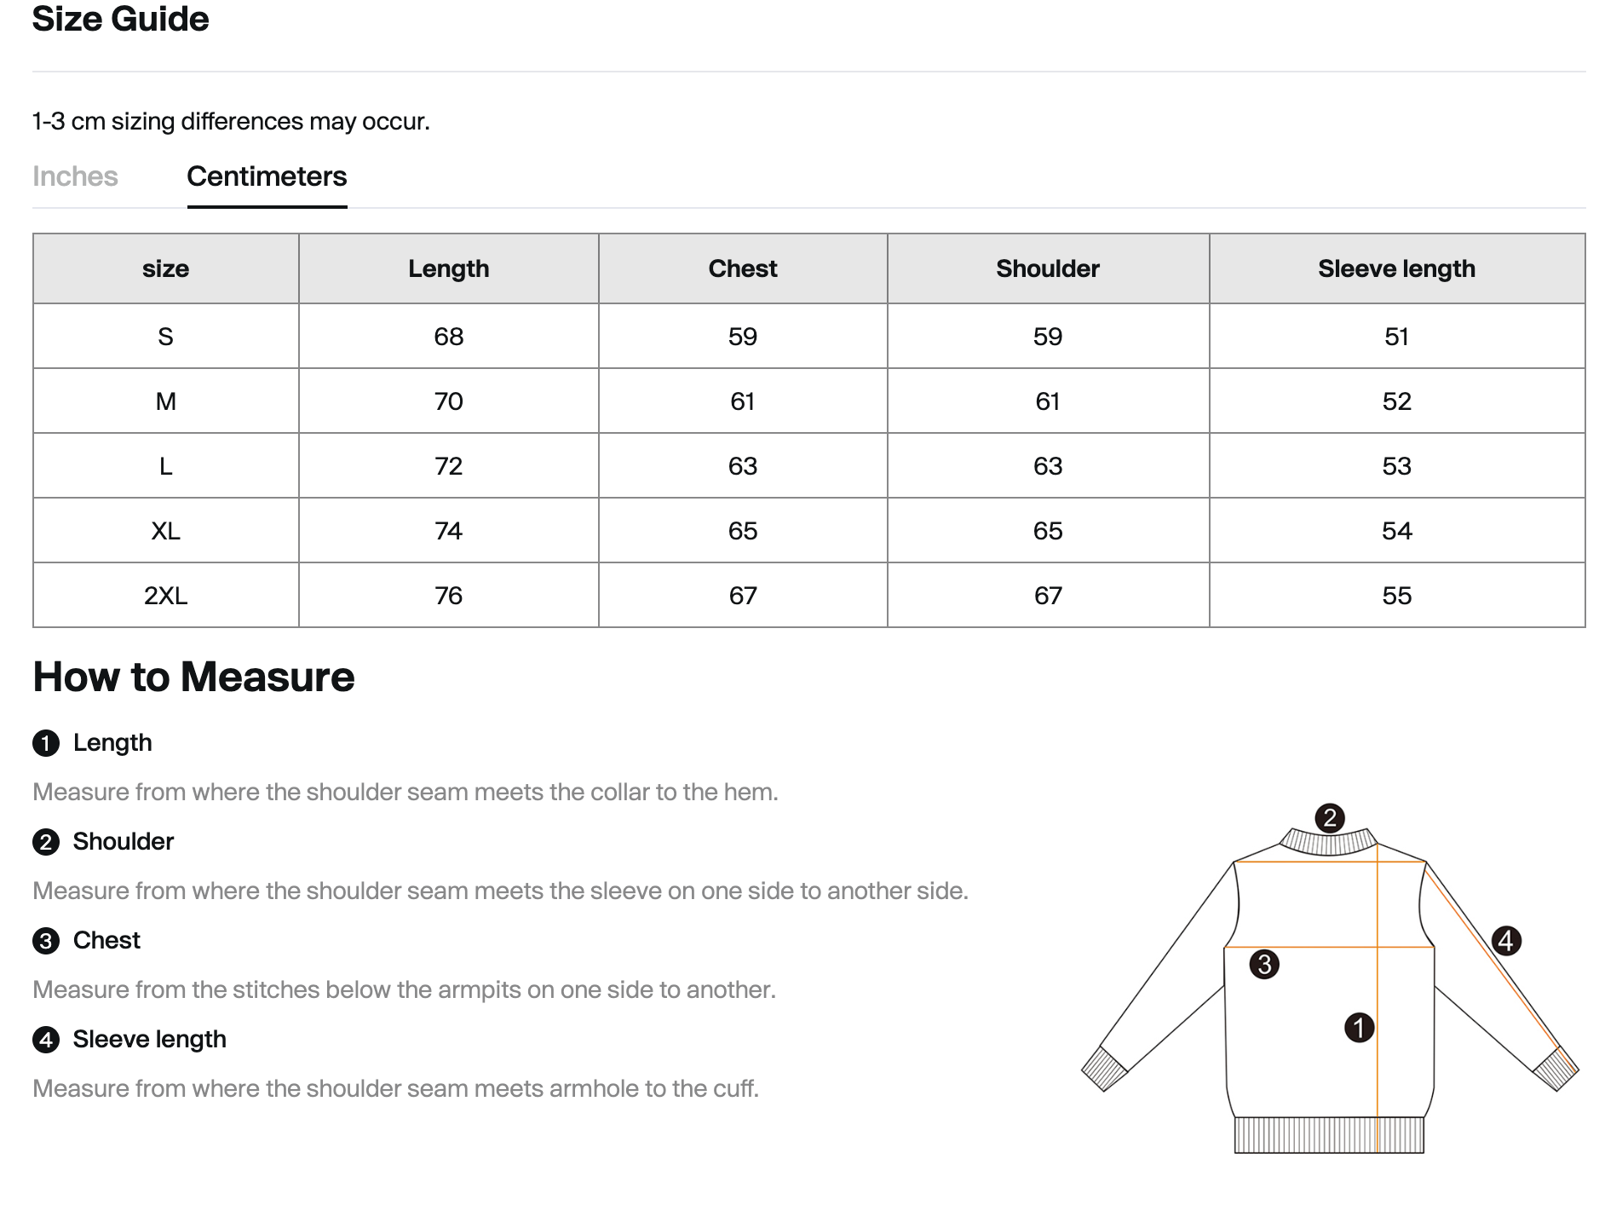Click the number 1 icon beside Length
The height and width of the screenshot is (1211, 1599).
tap(46, 743)
